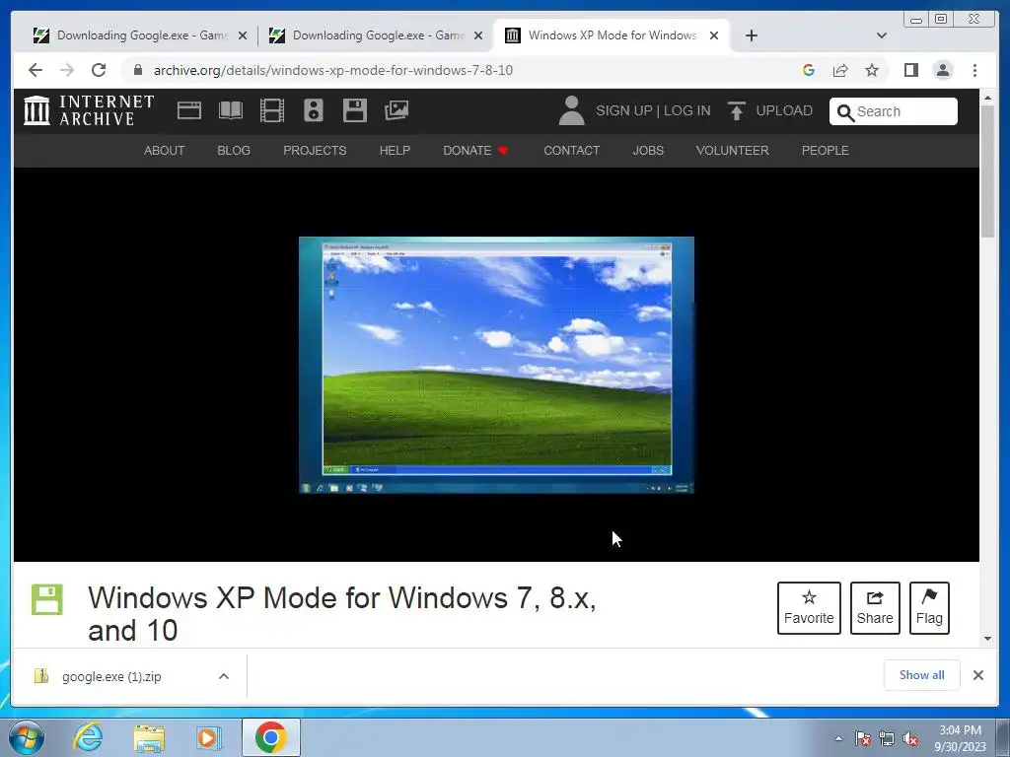Click the Google icon in address bar

pyautogui.click(x=809, y=70)
